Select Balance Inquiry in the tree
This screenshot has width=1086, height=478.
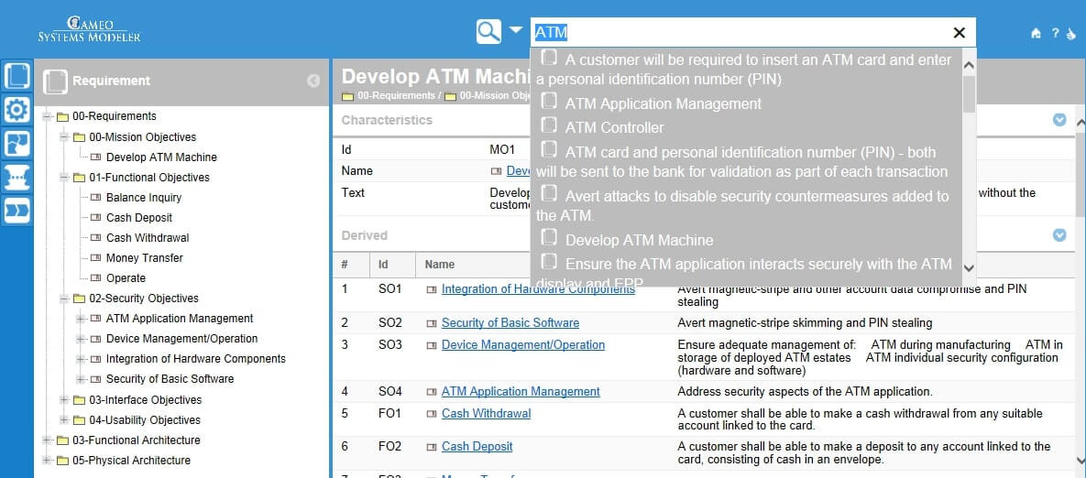(x=143, y=197)
